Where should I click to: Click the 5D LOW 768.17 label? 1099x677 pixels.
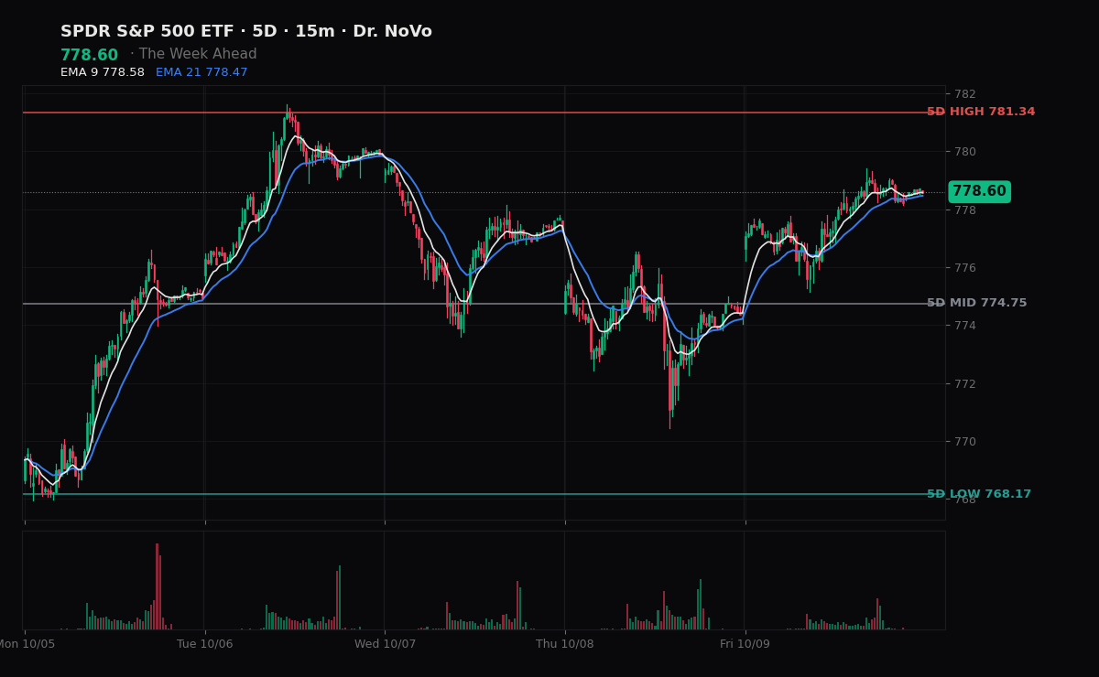(x=979, y=494)
